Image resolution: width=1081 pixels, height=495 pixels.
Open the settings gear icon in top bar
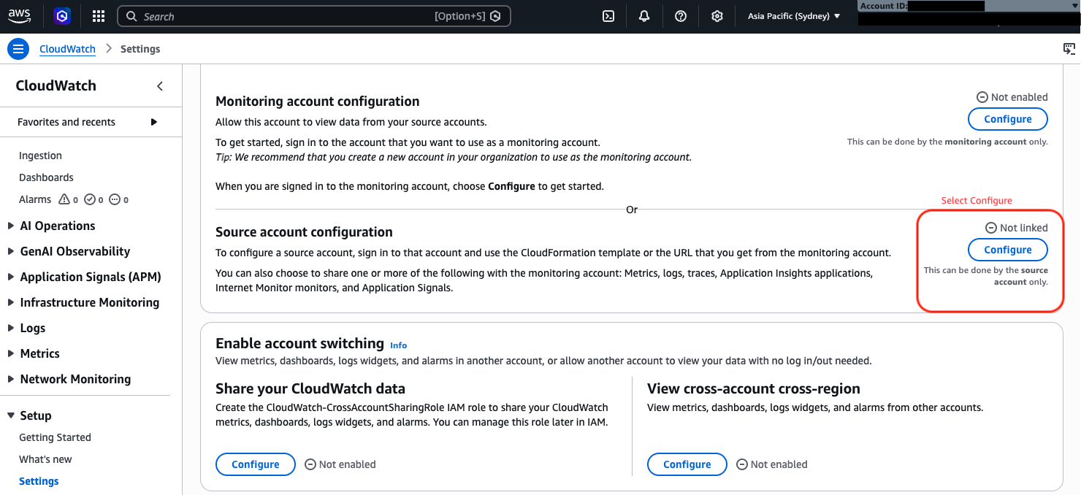[717, 16]
